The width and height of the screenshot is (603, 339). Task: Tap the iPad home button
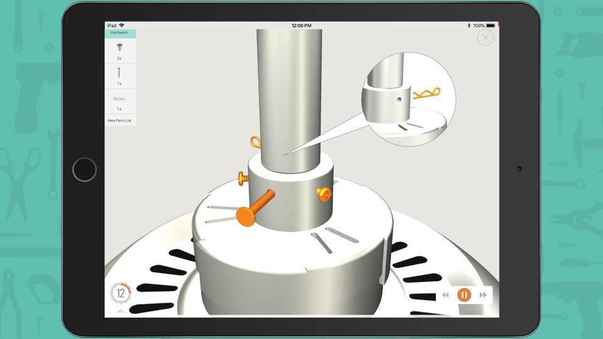point(85,169)
